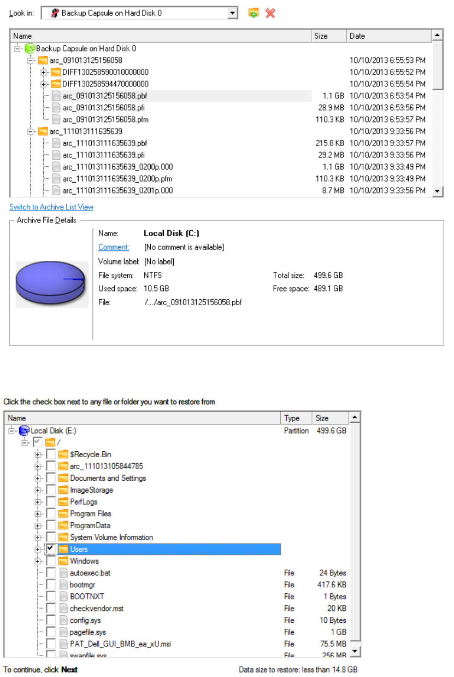Click arc_091013125156058.pbf file icon

[x=56, y=96]
